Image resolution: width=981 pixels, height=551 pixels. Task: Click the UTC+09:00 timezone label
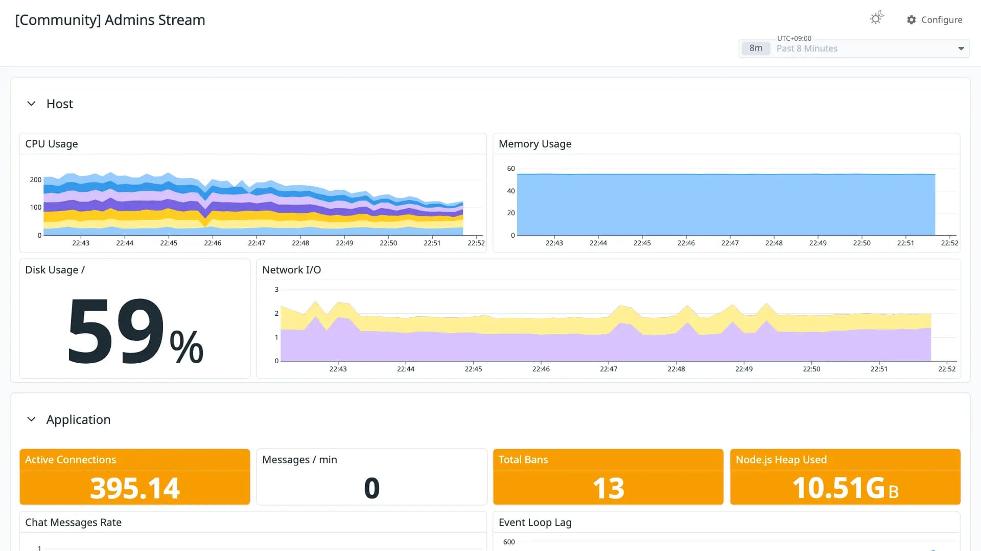794,38
